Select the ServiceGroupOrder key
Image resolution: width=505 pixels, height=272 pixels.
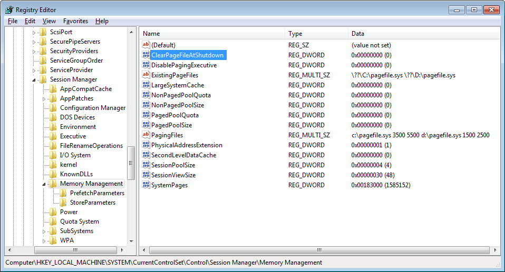click(x=76, y=61)
